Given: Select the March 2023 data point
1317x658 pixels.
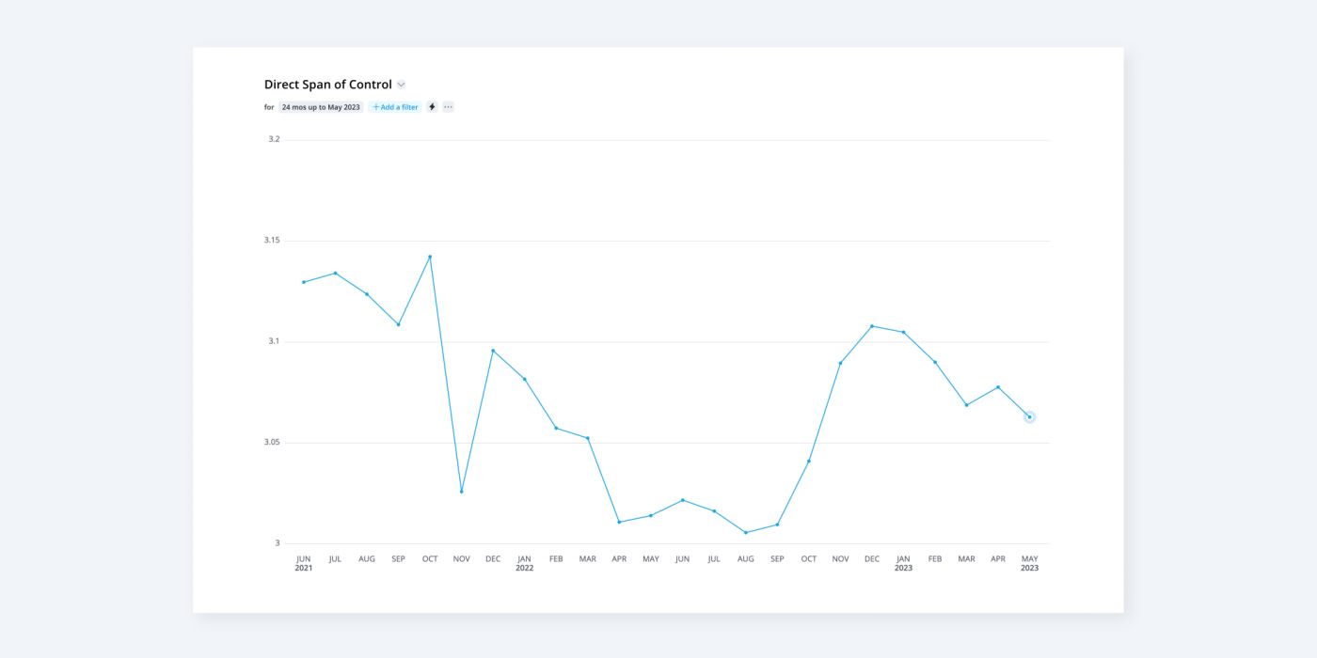Looking at the screenshot, I should point(966,405).
